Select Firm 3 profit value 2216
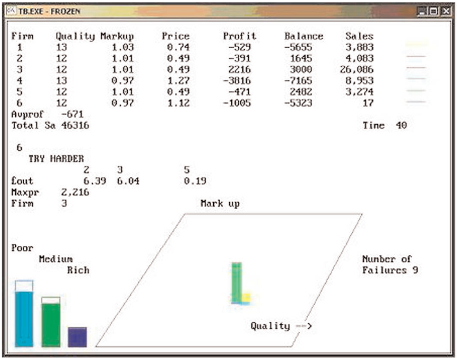This screenshot has width=457, height=358. pyautogui.click(x=240, y=69)
